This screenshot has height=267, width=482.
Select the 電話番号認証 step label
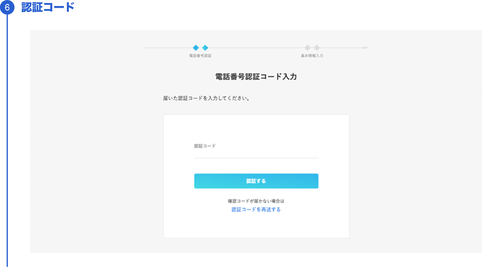click(x=200, y=56)
